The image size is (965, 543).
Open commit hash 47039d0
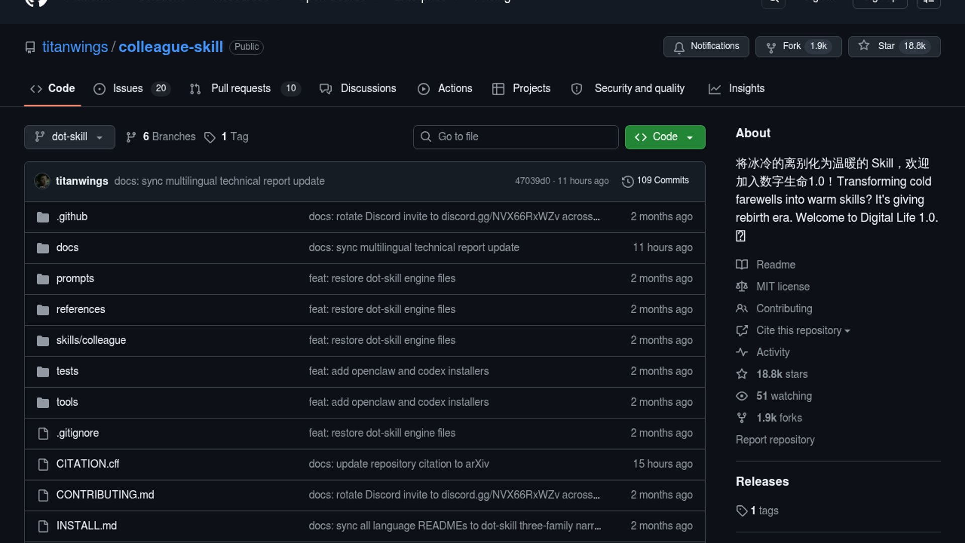[532, 181]
